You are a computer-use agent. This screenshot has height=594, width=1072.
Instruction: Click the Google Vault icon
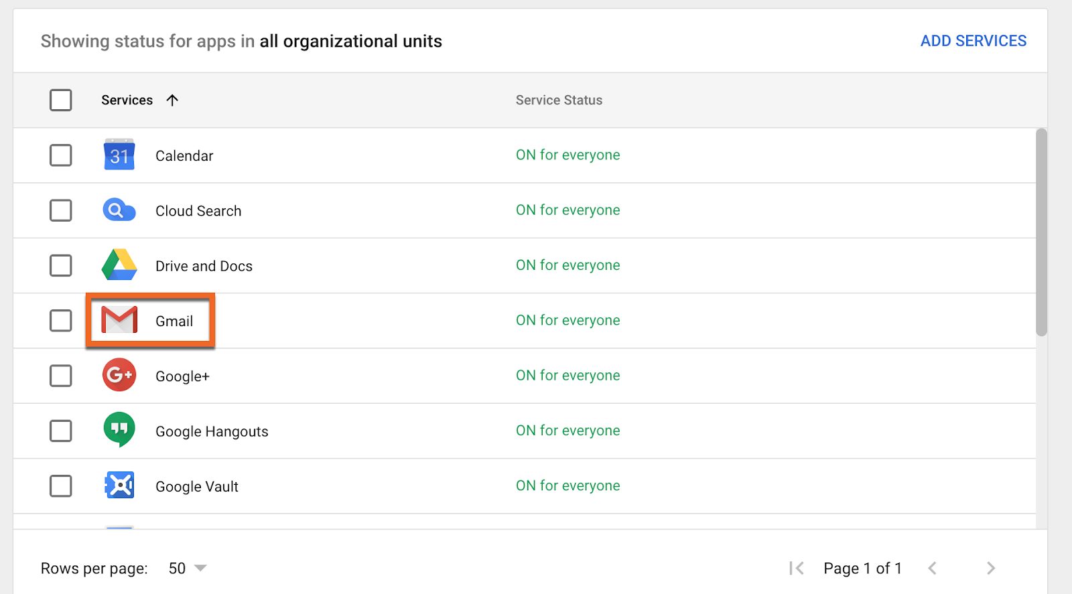tap(119, 486)
